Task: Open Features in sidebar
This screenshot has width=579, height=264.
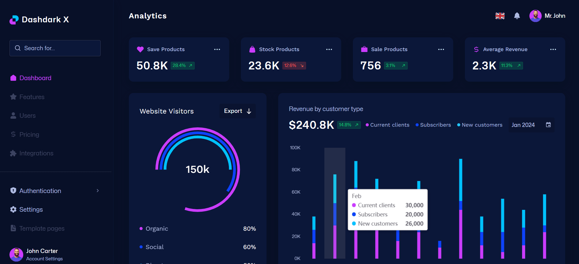Action: [32, 97]
